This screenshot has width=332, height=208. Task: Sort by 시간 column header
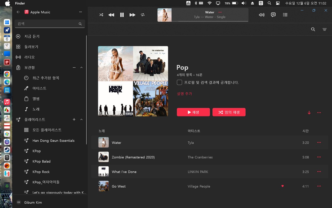(305, 131)
